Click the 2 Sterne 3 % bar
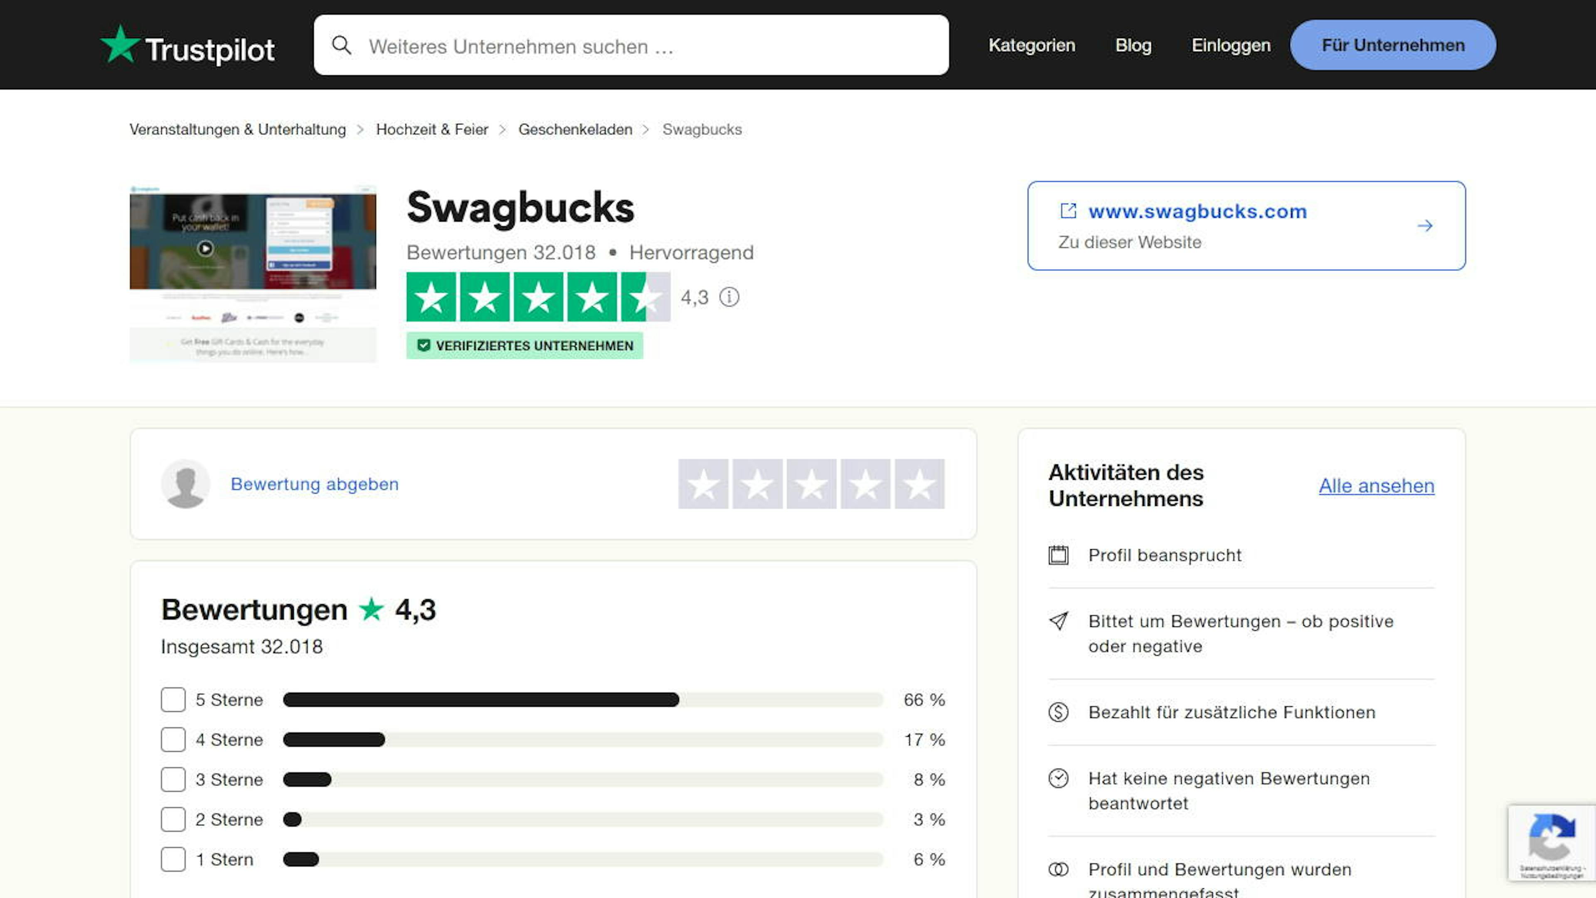The width and height of the screenshot is (1596, 898). 583,819
